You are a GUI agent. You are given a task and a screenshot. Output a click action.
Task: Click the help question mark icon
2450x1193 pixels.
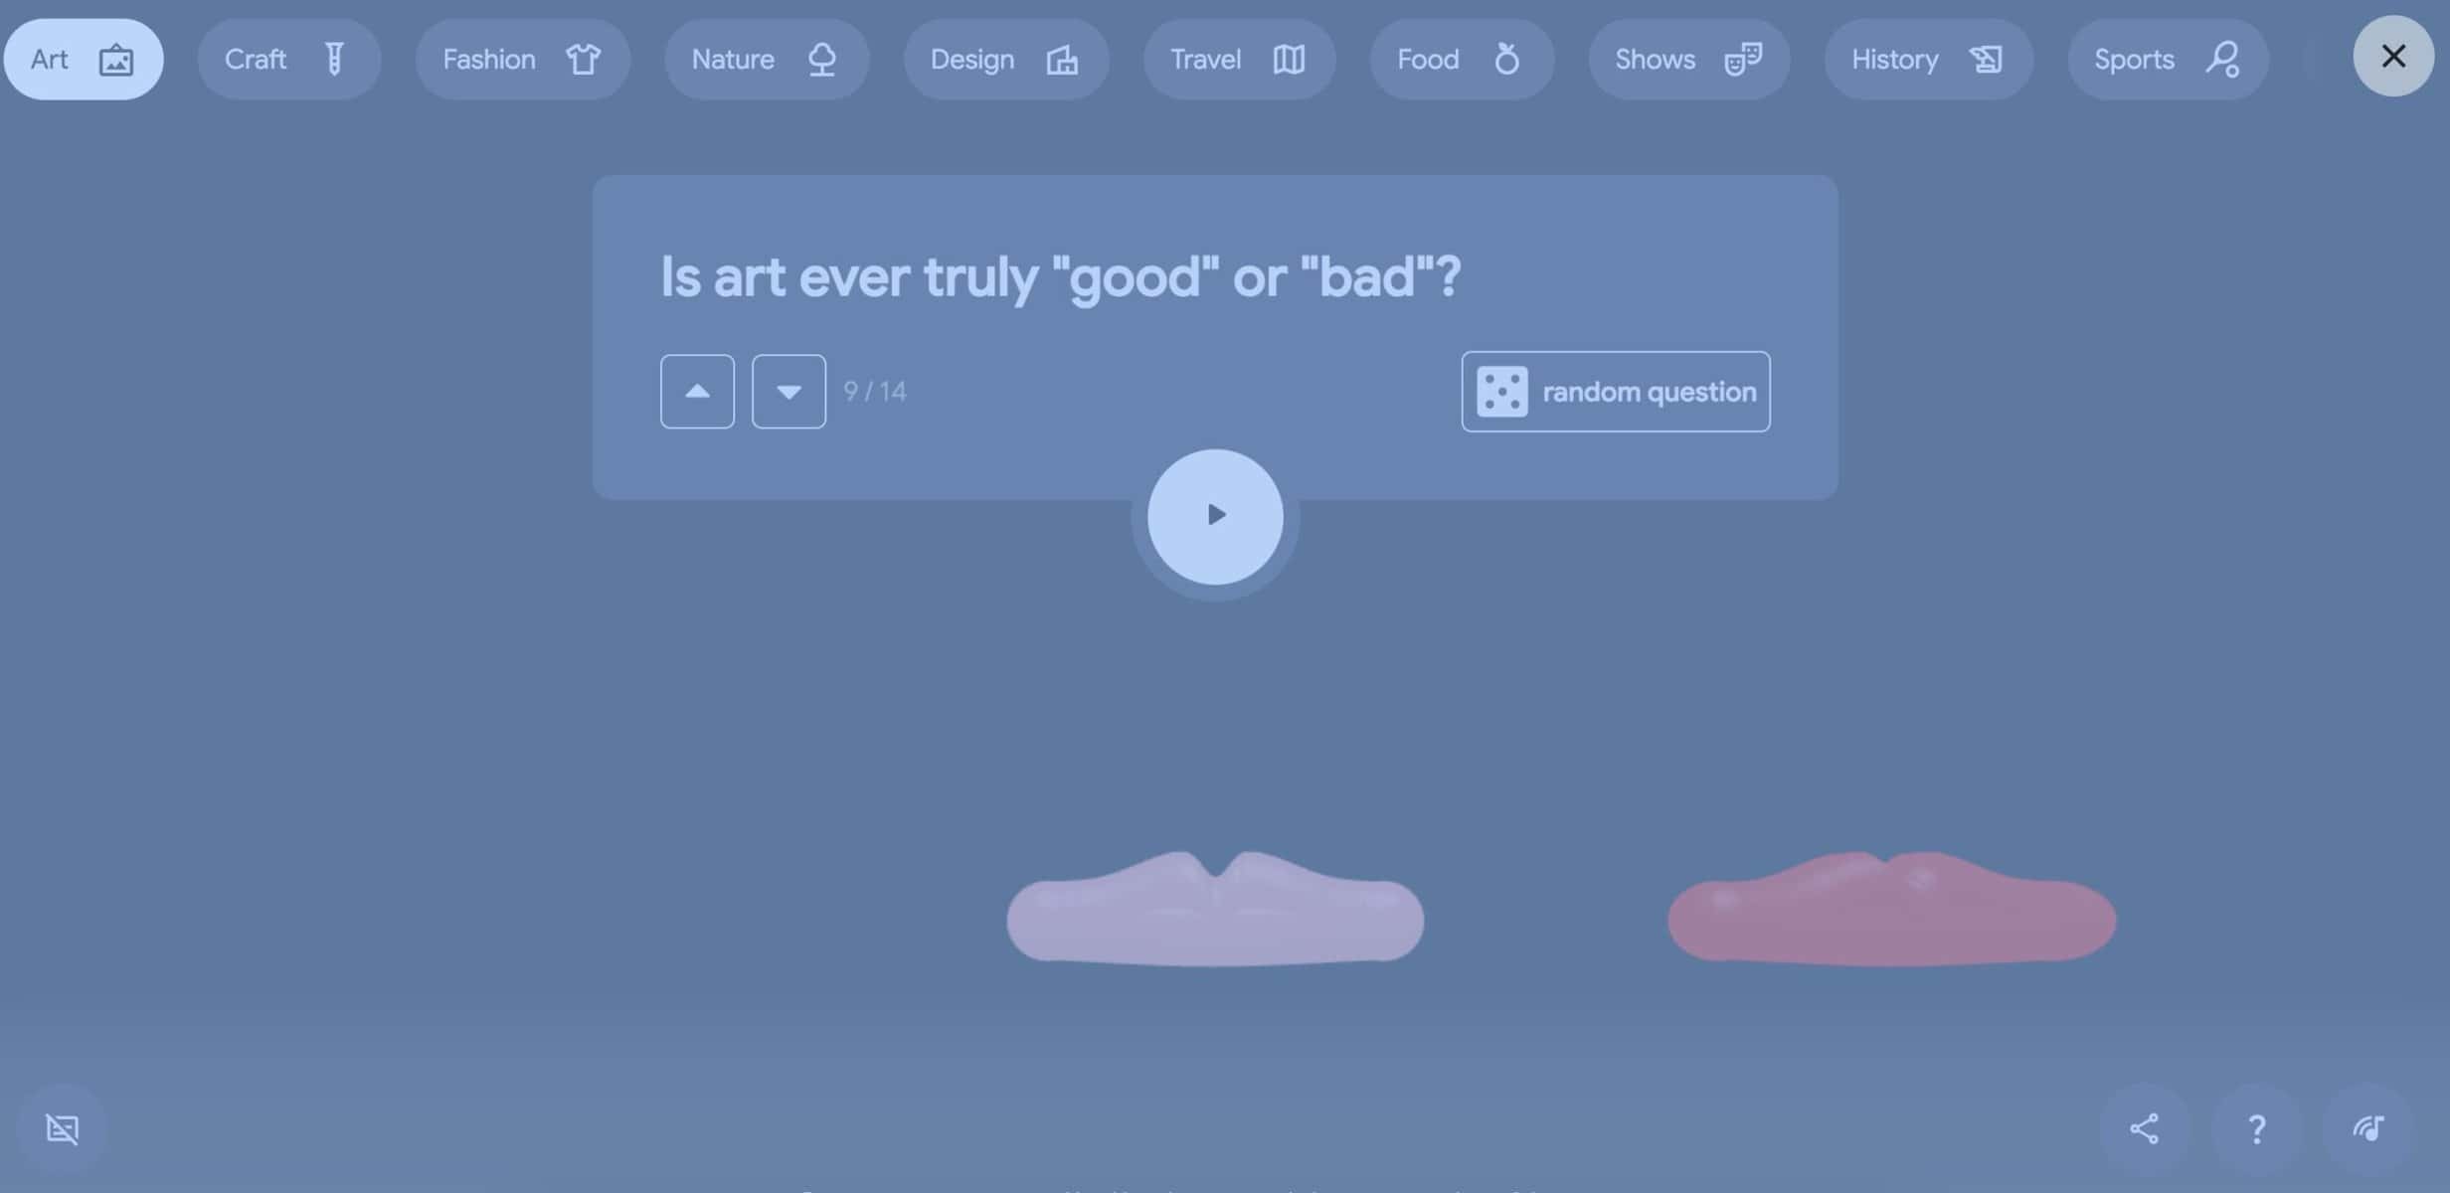(2258, 1127)
